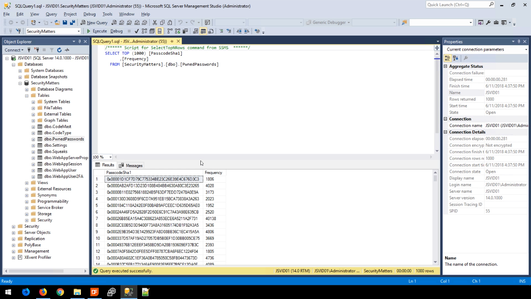Viewport: 531px width, 299px height.
Task: Open the SecurityMatters database dropdown
Action: click(78, 31)
